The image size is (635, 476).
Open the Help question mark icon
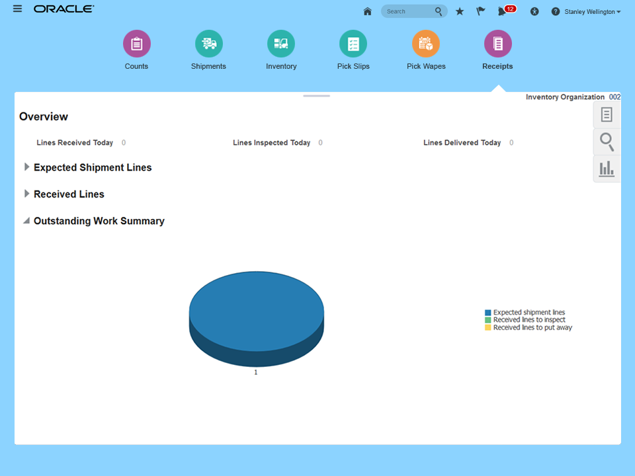(x=555, y=12)
